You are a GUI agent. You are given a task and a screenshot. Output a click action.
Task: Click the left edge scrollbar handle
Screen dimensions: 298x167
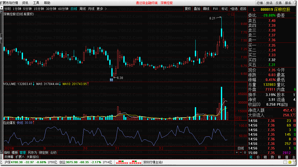1,38
